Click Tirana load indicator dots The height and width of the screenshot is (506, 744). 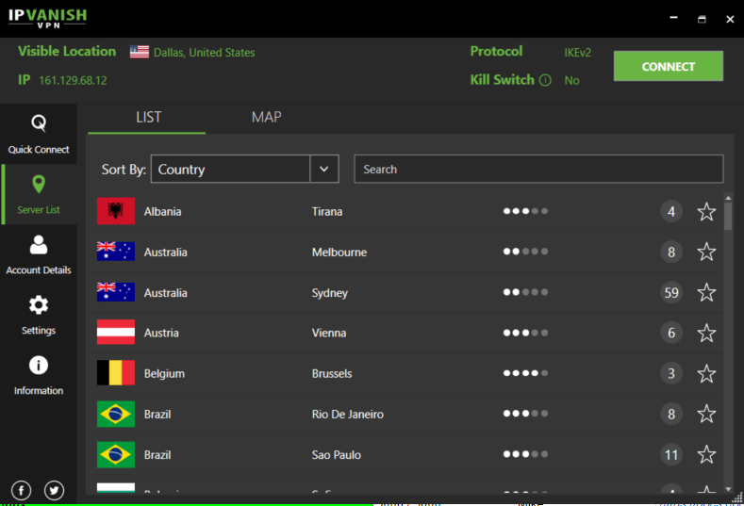pyautogui.click(x=525, y=211)
